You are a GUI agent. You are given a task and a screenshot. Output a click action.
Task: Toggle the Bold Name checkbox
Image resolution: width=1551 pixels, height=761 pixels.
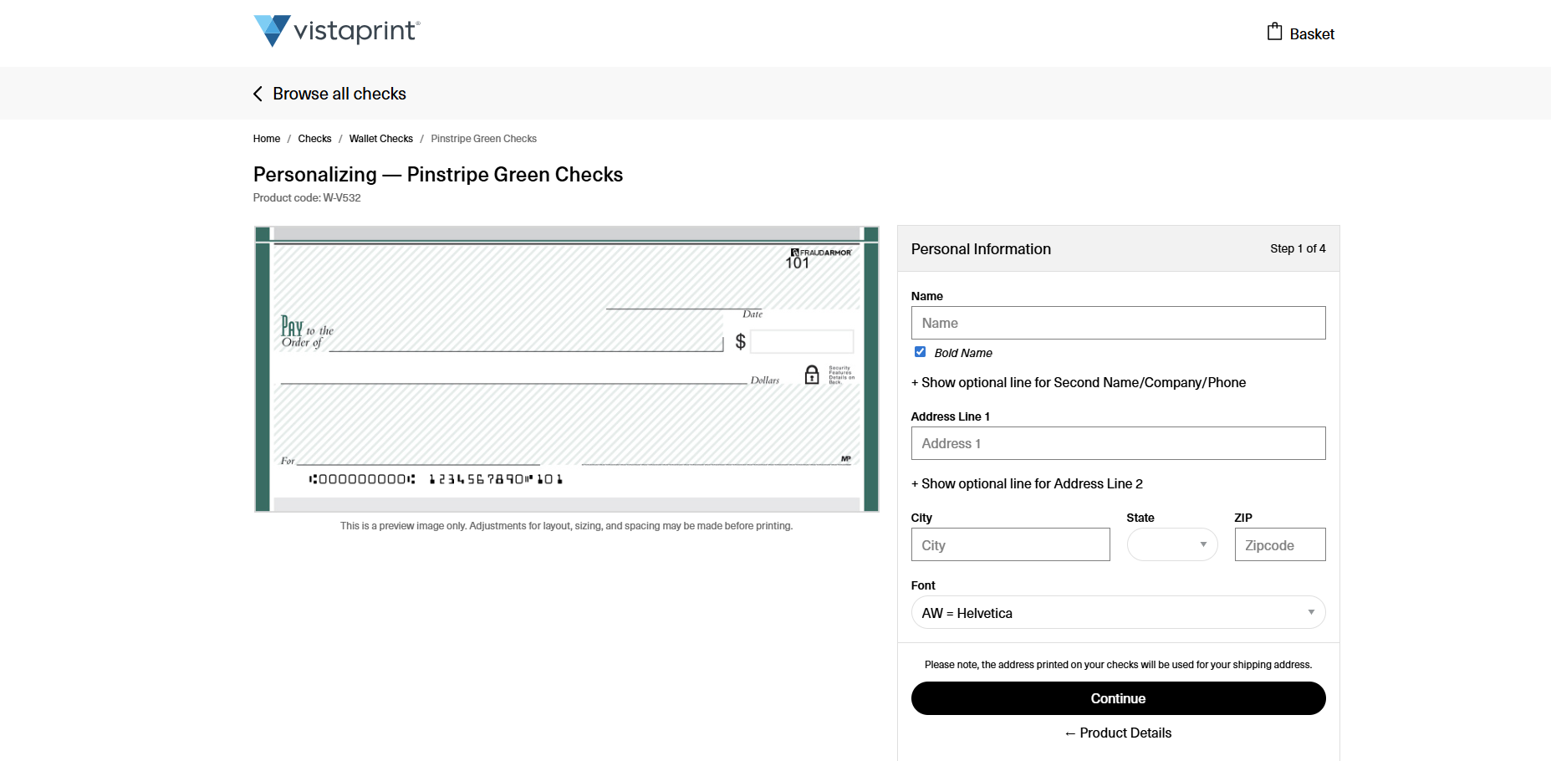point(920,352)
